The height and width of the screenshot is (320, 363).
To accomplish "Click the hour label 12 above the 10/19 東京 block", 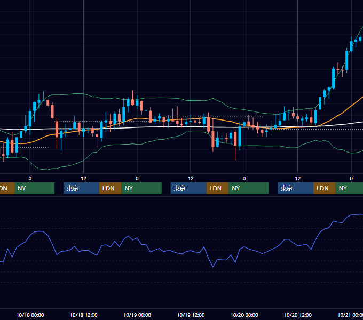I will click(x=191, y=179).
